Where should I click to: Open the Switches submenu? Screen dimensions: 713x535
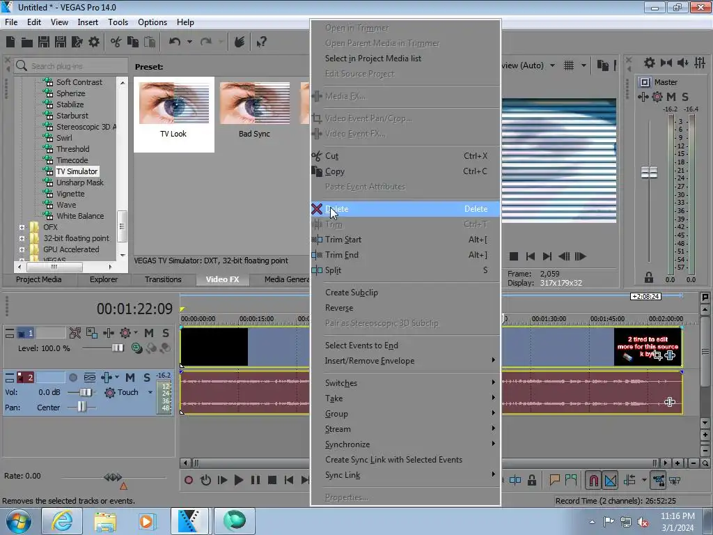pos(405,383)
